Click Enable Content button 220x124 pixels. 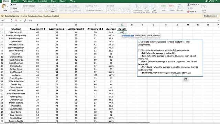click(x=210, y=16)
